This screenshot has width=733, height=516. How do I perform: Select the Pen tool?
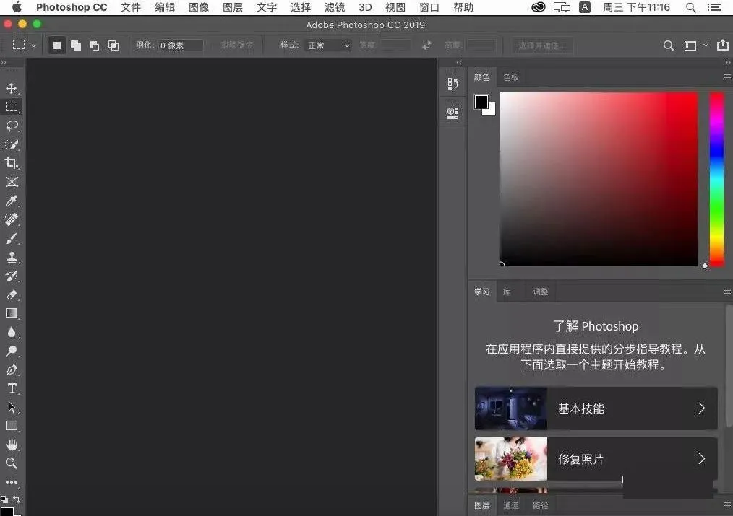(12, 370)
